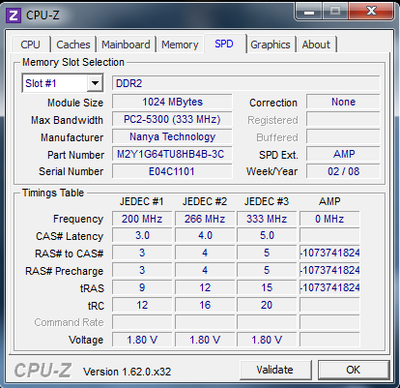Select CAS# Latency value 5.0
This screenshot has height=388, width=400.
(x=267, y=236)
